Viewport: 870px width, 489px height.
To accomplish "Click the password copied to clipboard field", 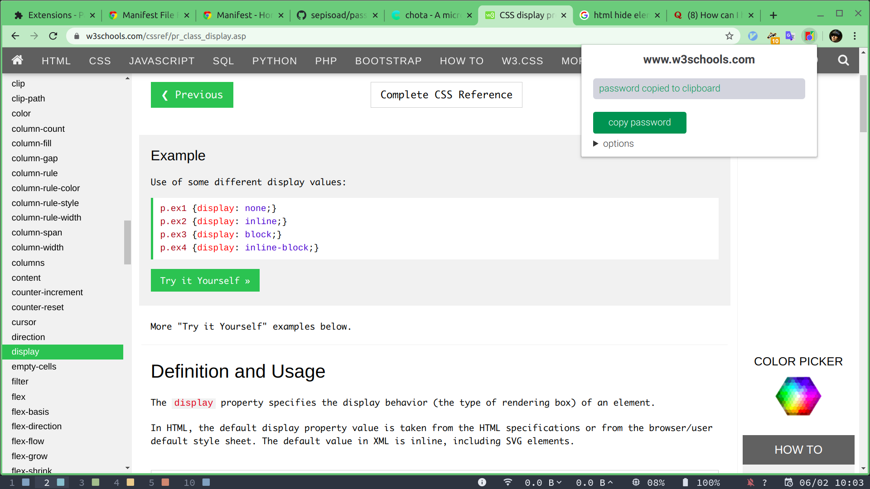I will pos(699,89).
